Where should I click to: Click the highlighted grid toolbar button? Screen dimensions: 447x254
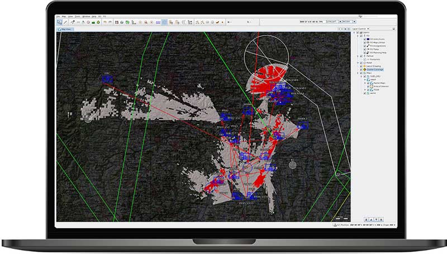click(165, 22)
